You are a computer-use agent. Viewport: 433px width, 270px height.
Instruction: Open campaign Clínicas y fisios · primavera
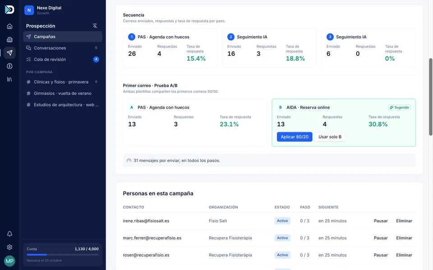coord(63,82)
